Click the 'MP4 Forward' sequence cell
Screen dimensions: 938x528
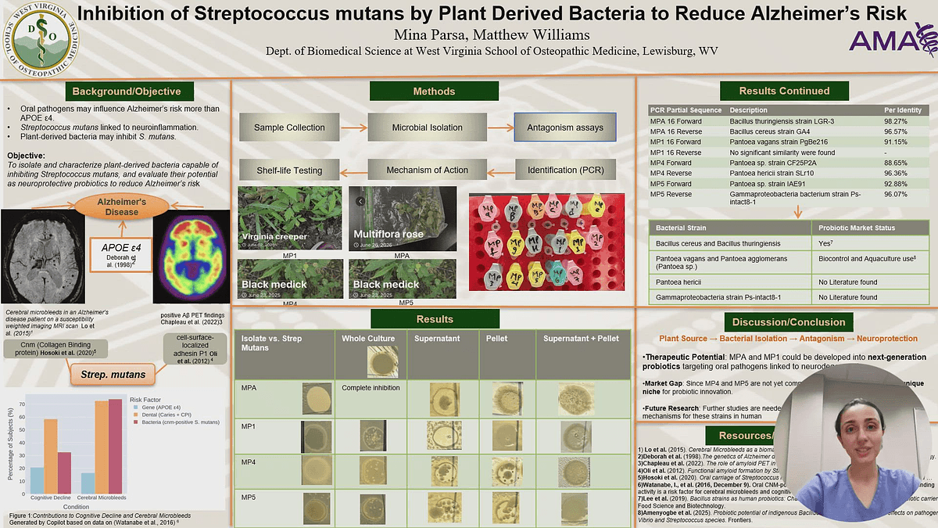coord(676,163)
